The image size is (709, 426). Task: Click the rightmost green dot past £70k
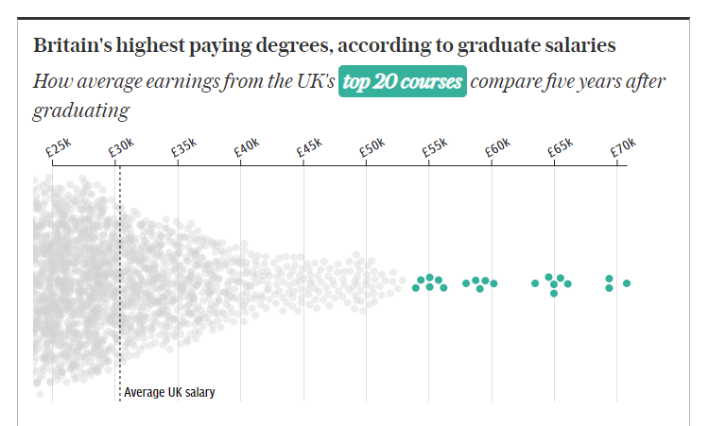pos(627,283)
